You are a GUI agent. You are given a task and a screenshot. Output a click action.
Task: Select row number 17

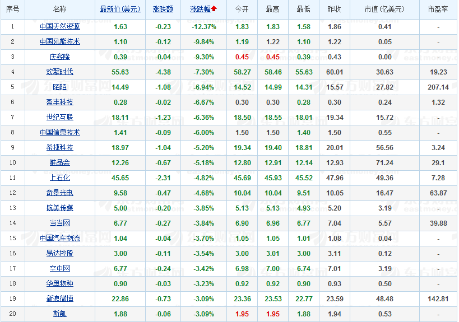[12, 268]
